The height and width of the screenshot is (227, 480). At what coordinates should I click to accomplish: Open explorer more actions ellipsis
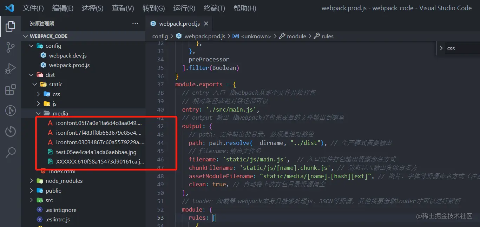[135, 24]
